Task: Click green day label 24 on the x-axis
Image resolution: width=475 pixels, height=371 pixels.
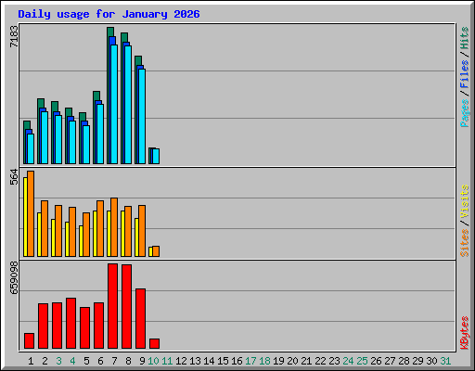Action: 348,361
